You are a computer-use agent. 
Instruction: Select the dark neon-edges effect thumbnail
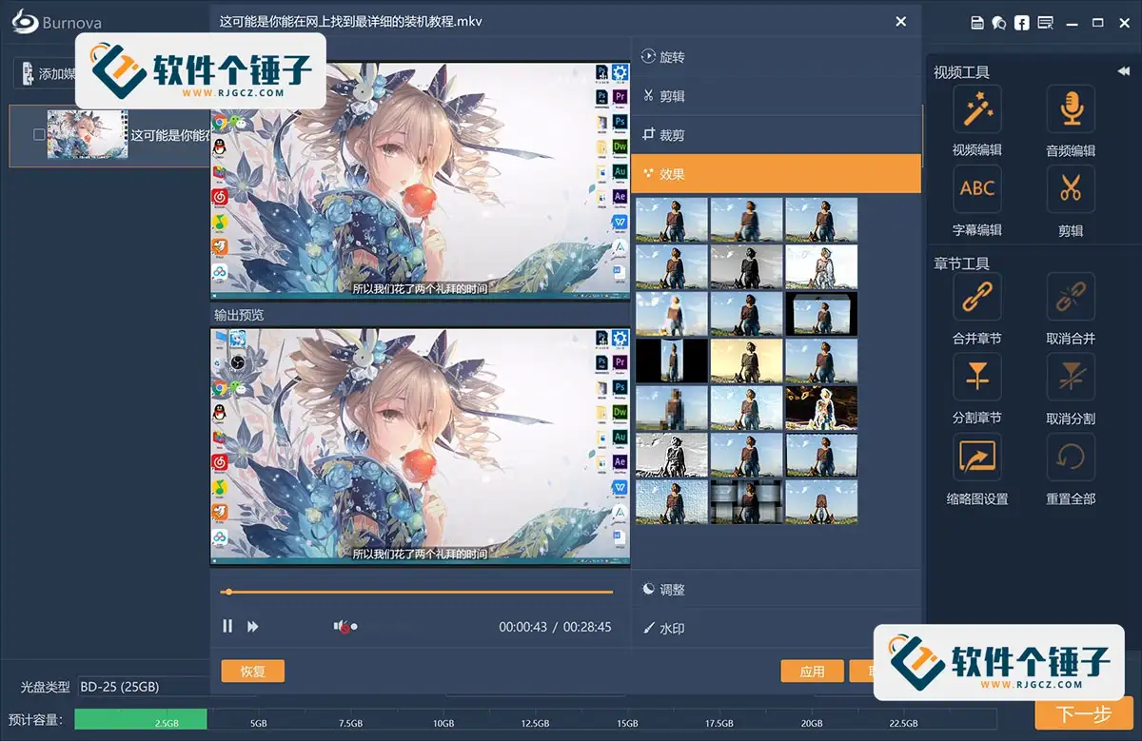tap(821, 407)
